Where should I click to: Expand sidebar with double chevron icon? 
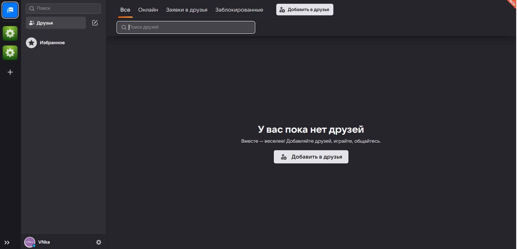[7, 243]
